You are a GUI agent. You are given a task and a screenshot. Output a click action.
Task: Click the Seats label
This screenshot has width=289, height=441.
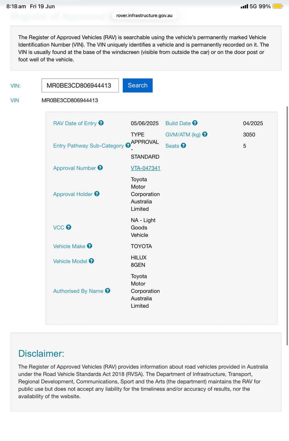(x=172, y=146)
